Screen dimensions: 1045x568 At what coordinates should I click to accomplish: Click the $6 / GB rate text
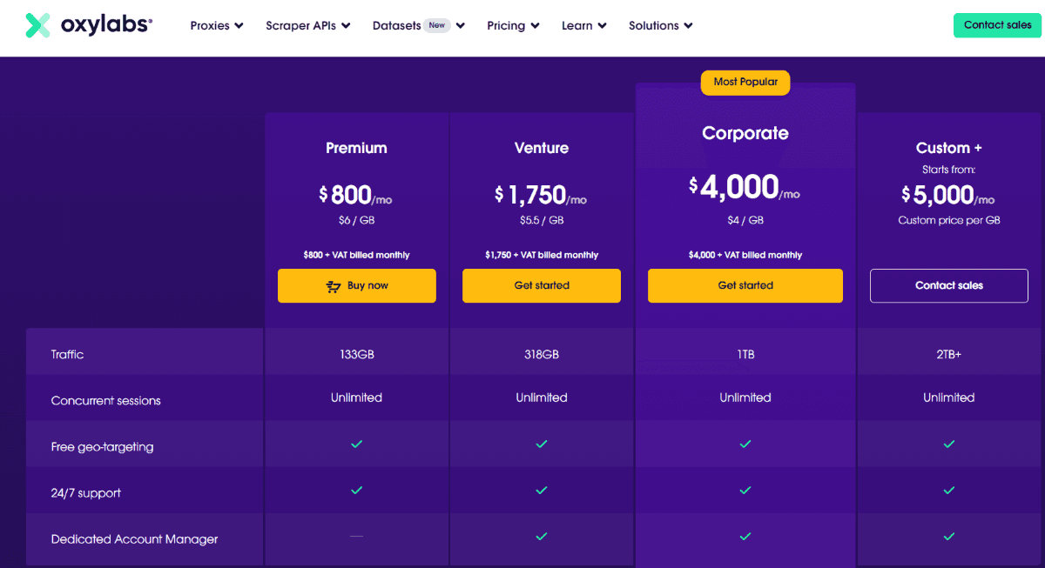click(x=356, y=220)
